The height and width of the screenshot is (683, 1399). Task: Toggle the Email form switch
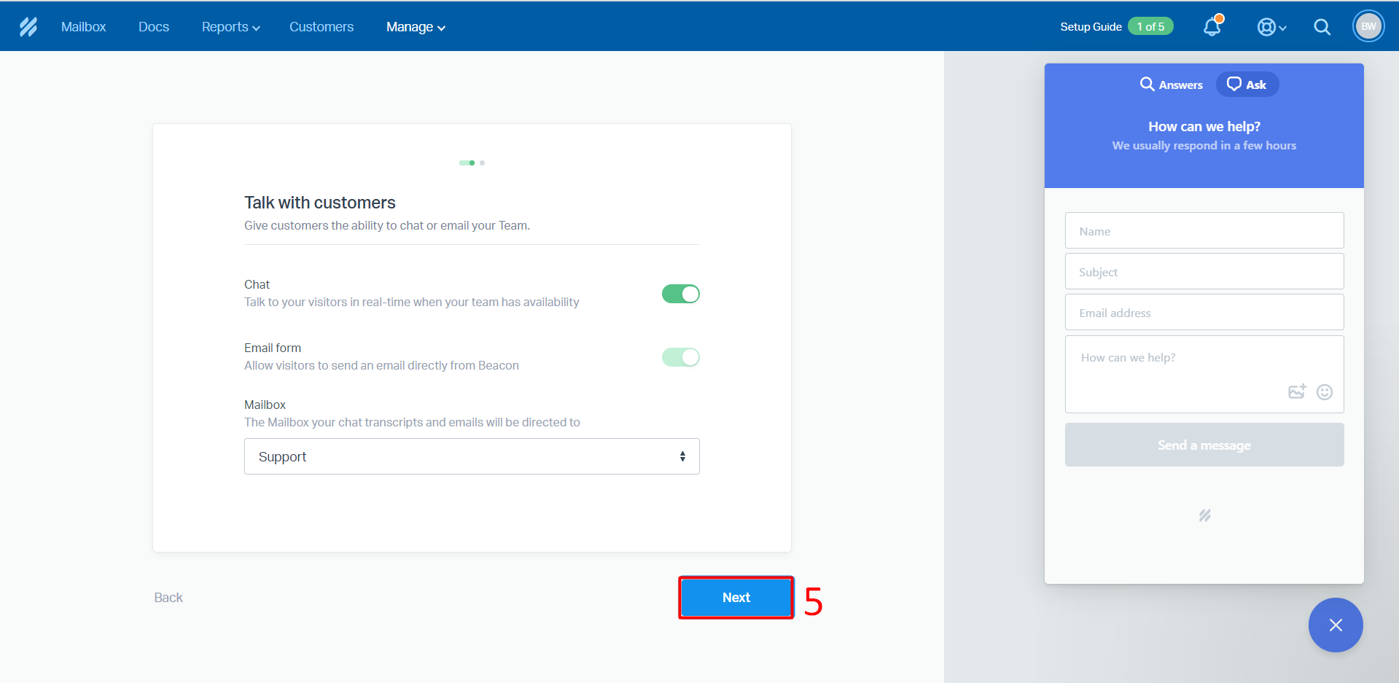680,357
